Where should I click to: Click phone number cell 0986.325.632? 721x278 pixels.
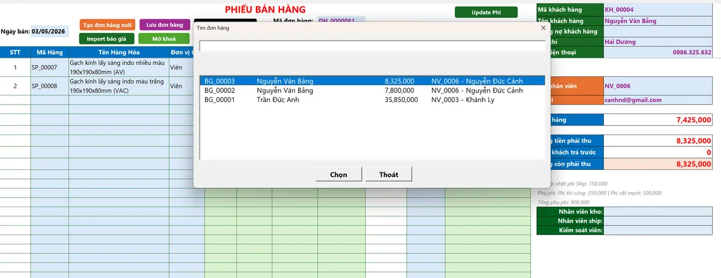(x=658, y=52)
